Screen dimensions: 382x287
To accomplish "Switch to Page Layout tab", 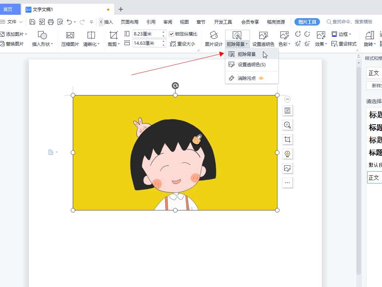I will [129, 22].
